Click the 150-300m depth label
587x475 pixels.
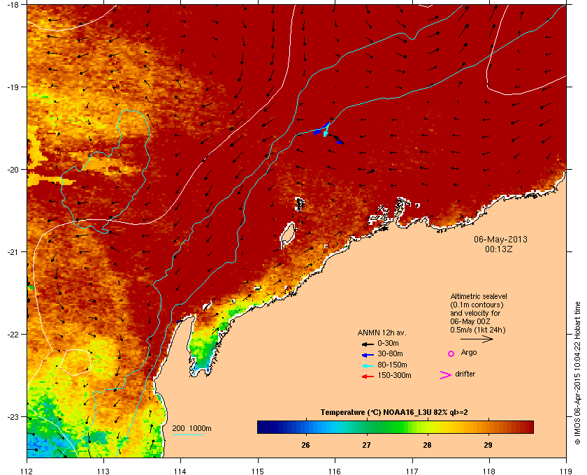click(394, 375)
